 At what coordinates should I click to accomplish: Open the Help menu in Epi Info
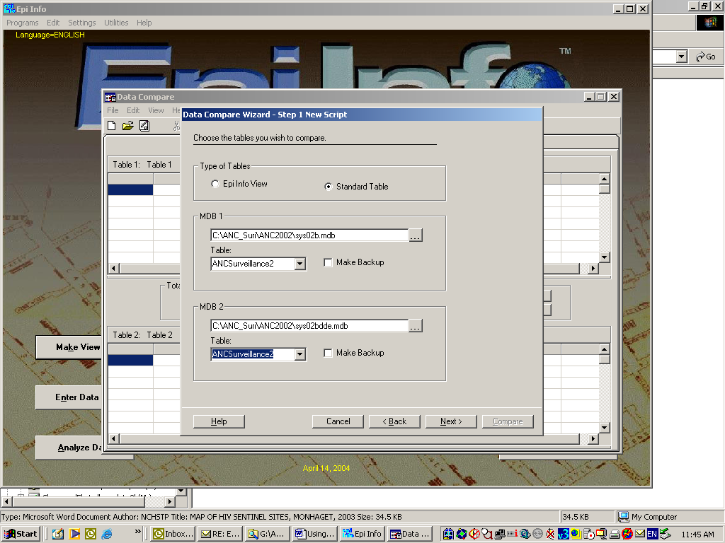click(x=144, y=23)
